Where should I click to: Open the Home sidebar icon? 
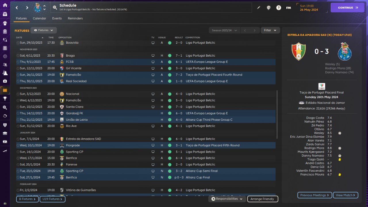coord(5,5)
